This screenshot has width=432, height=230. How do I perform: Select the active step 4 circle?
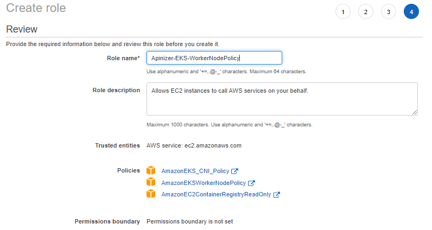(x=411, y=11)
